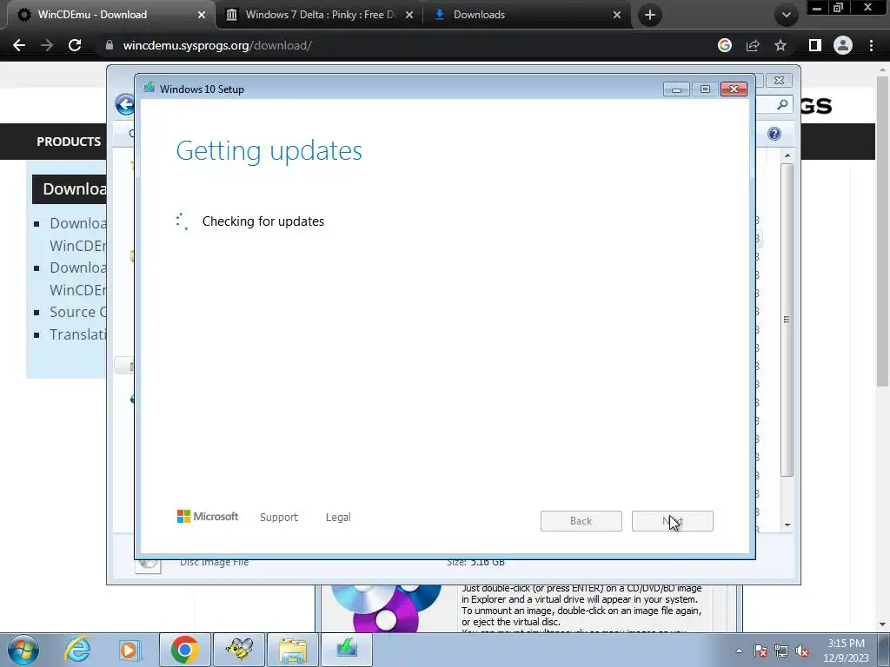Reload the WinCDEmu page
The height and width of the screenshot is (667, 890).
click(75, 45)
